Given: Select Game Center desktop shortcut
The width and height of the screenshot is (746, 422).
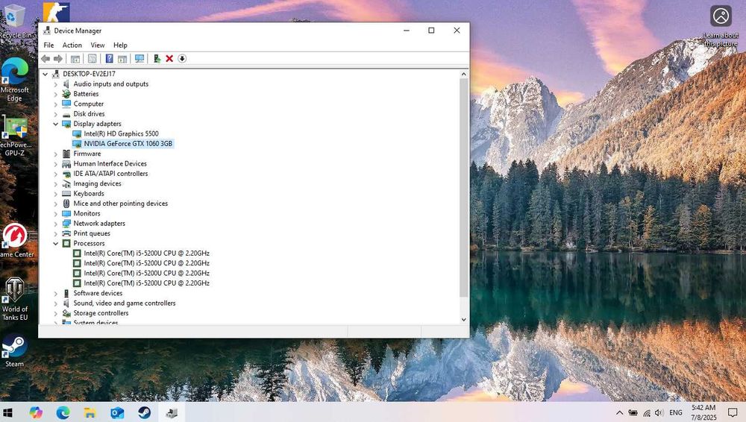Looking at the screenshot, I should click(15, 240).
